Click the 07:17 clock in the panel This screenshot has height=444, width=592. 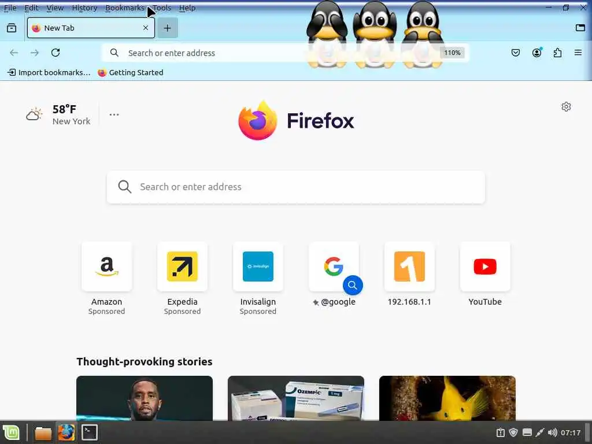[571, 432]
